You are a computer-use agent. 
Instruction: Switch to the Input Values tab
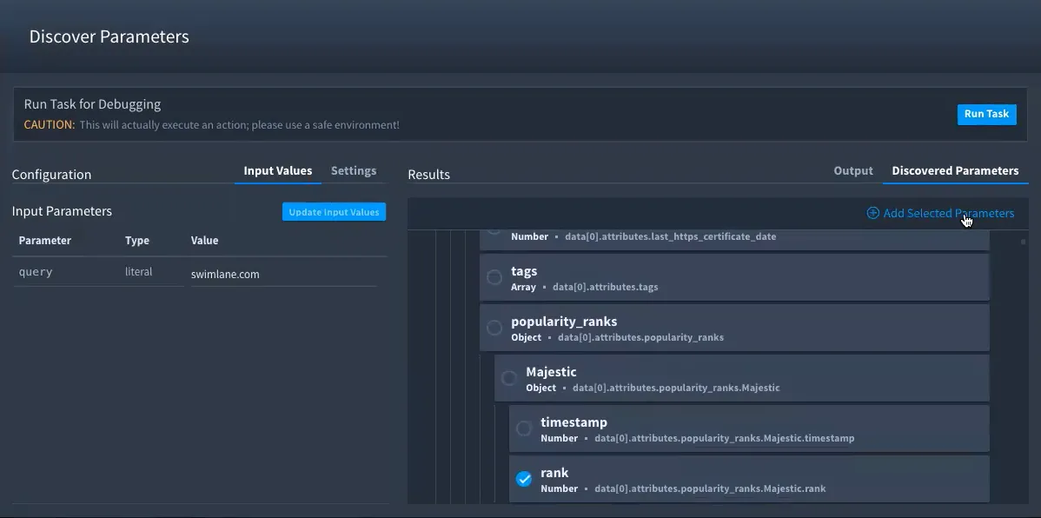(x=277, y=170)
